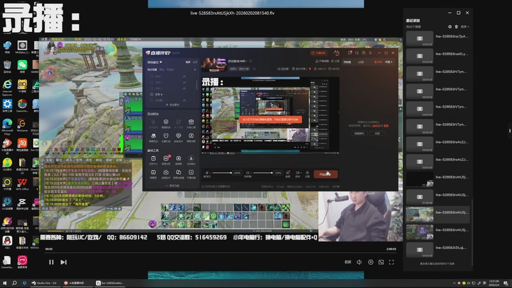The width and height of the screenshot is (512, 288).
Task: Open the taskbar clock and date
Action: [493, 283]
